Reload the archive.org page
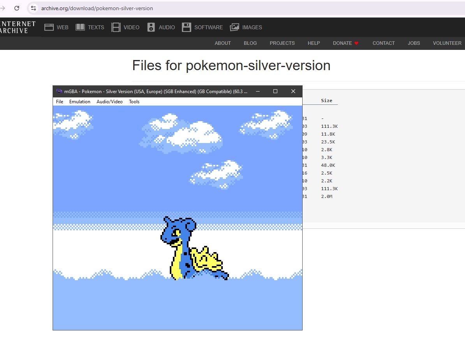The height and width of the screenshot is (355, 465). pyautogui.click(x=17, y=8)
